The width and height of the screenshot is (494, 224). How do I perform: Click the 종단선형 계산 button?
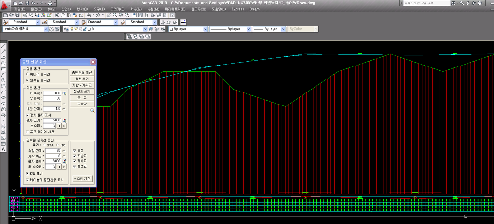(x=82, y=72)
